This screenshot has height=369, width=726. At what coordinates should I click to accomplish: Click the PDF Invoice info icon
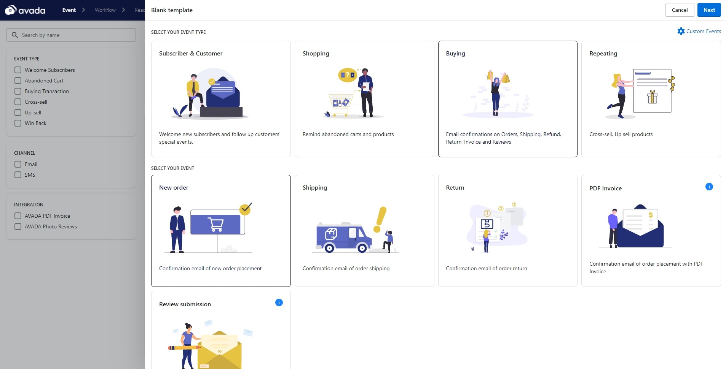click(709, 187)
